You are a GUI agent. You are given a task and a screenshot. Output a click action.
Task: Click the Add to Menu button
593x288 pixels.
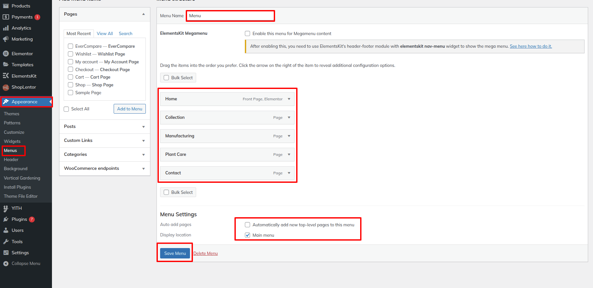click(x=130, y=109)
